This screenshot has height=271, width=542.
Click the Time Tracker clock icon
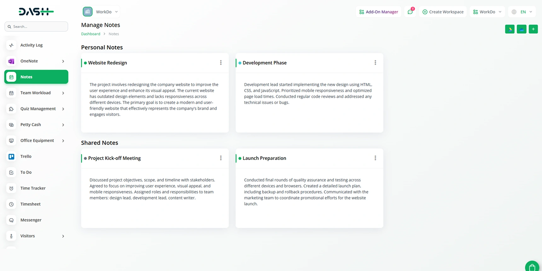11,188
